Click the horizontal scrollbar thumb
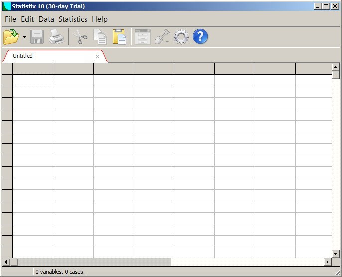This screenshot has height=277, width=342. (x=14, y=262)
